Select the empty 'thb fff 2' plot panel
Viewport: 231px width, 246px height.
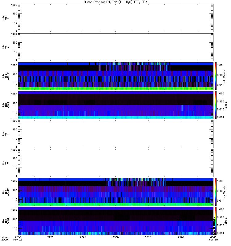(115, 47)
